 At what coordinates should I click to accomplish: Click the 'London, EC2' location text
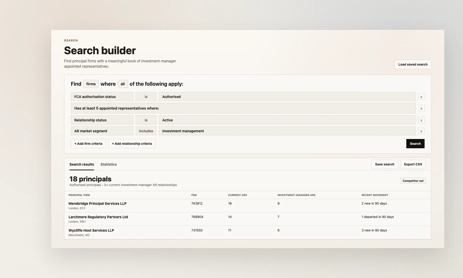[77, 208]
